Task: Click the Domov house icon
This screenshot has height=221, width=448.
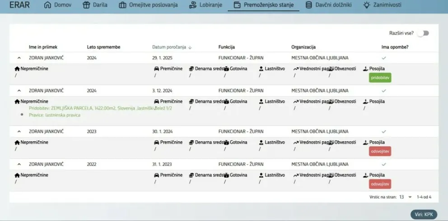Action: click(x=47, y=5)
